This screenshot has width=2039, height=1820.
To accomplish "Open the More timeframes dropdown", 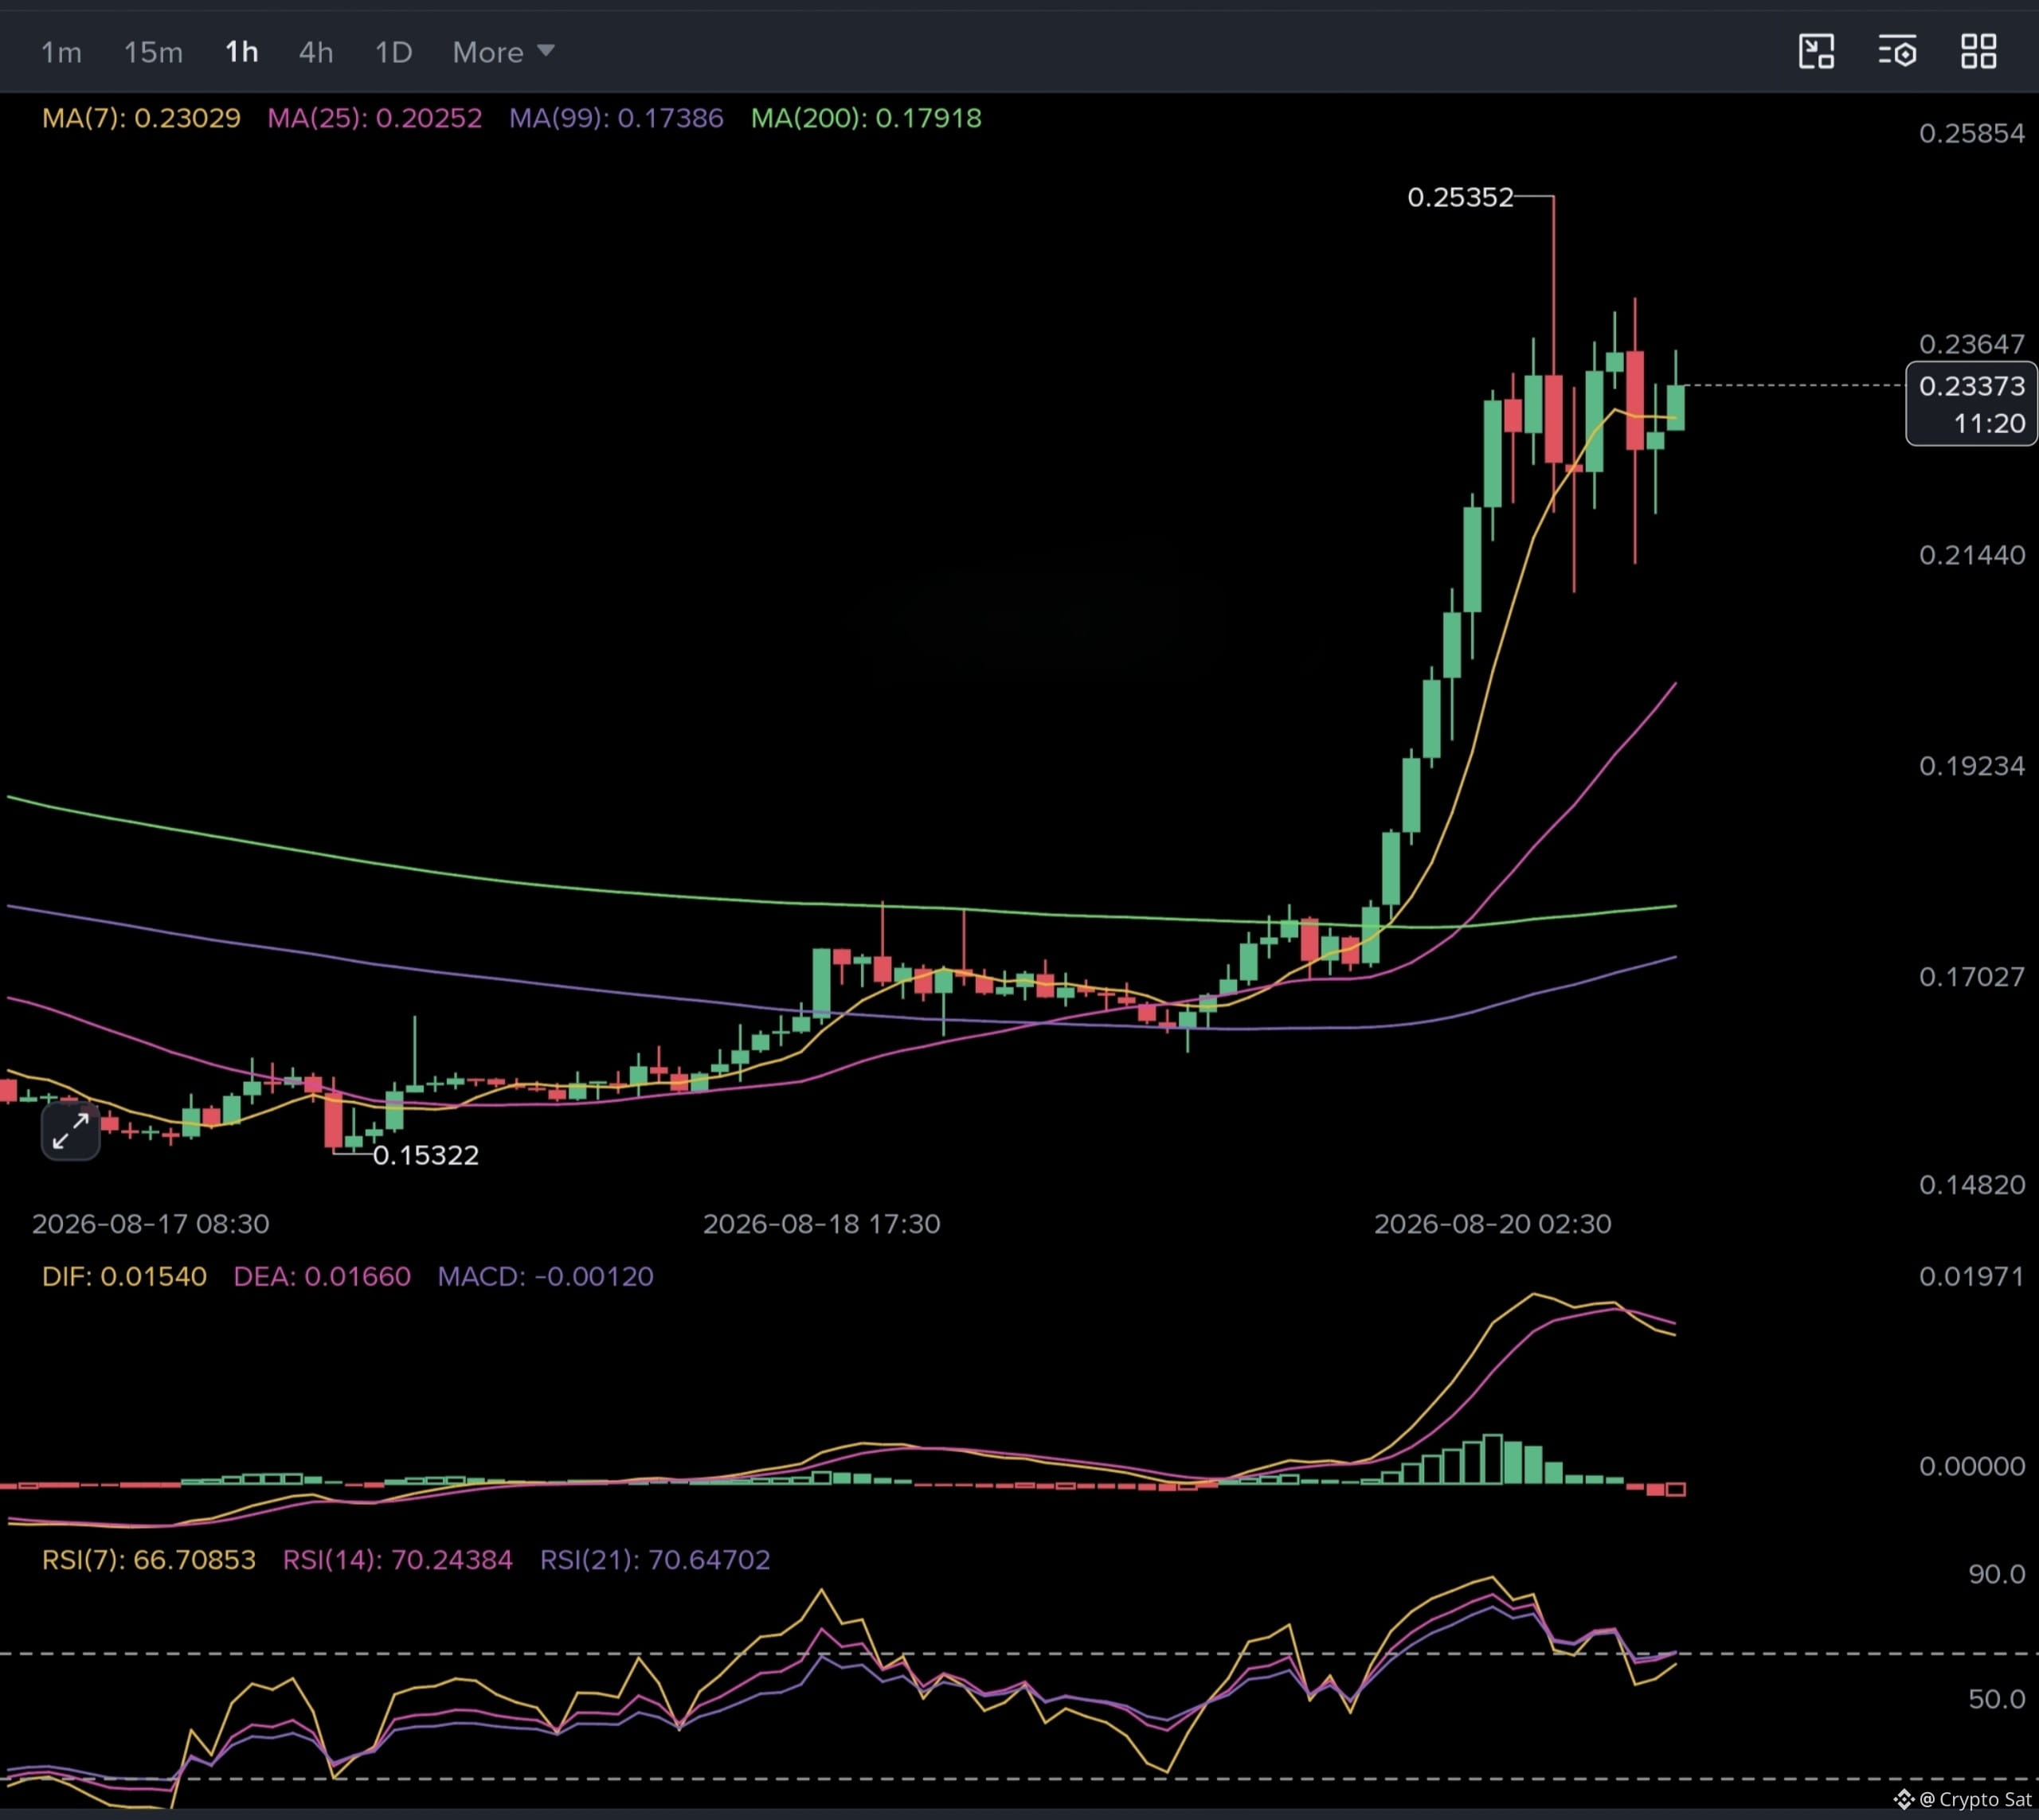I will pos(503,52).
